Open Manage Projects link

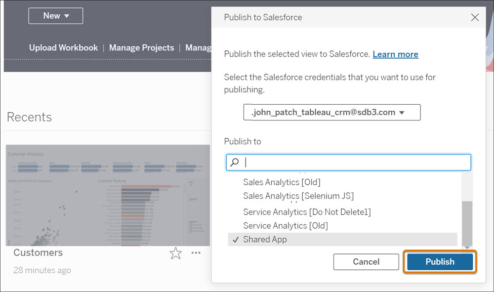141,47
